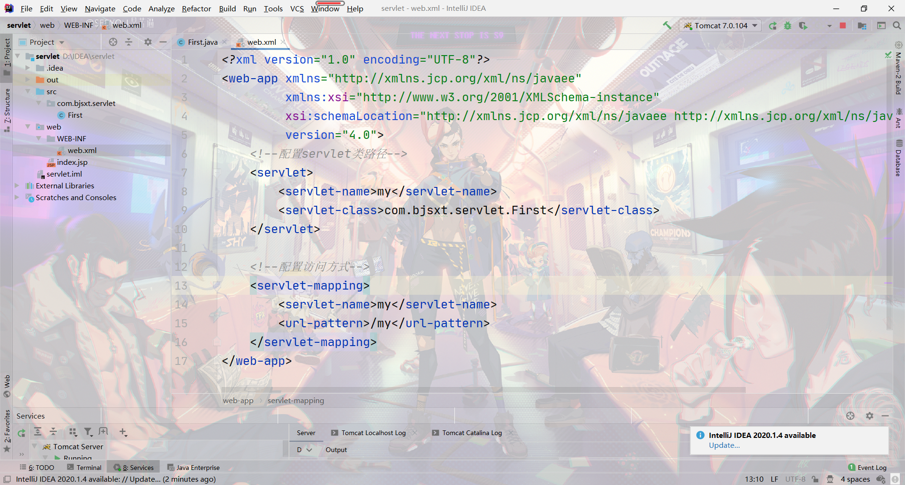905x485 pixels.
Task: Click the IDE notifications icon in status bar
Action: tap(895, 479)
